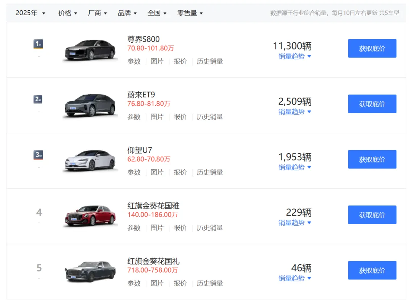
Task: Open 历史销量 link for 仰望U7
Action: click(210, 172)
